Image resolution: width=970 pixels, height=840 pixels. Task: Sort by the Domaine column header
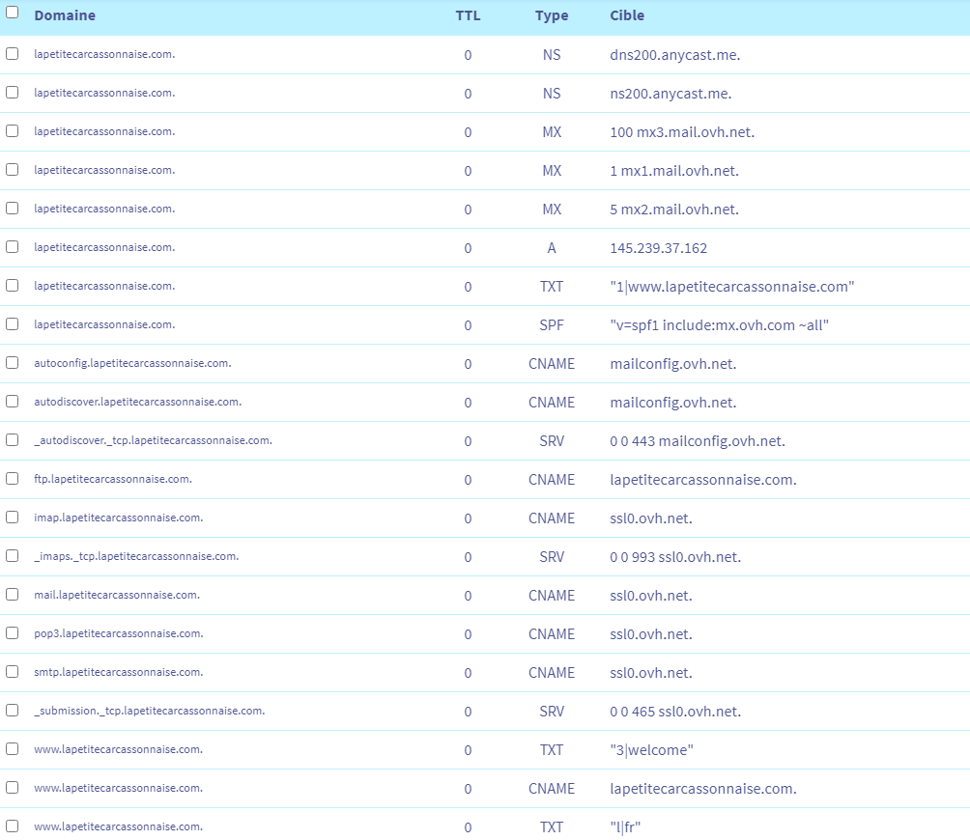[x=65, y=15]
